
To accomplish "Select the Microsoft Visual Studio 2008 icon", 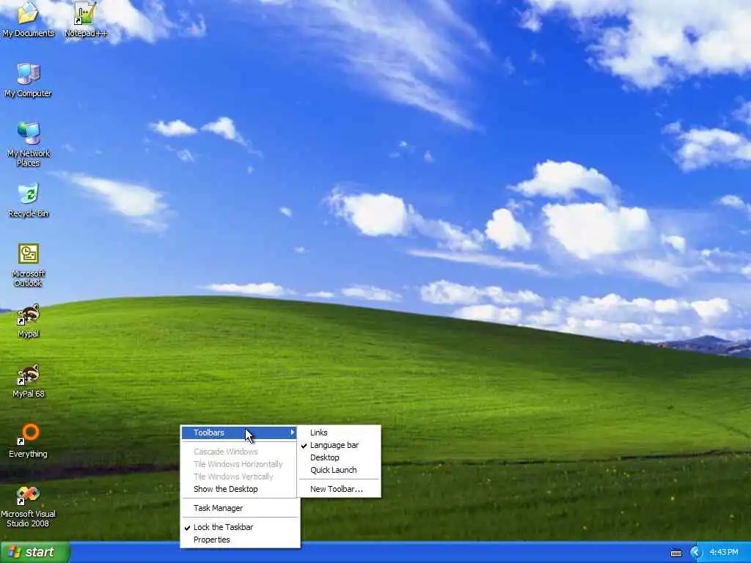I will point(29,507).
